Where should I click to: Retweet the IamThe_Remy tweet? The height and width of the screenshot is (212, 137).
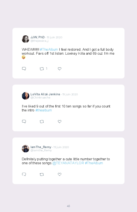coord(42,175)
